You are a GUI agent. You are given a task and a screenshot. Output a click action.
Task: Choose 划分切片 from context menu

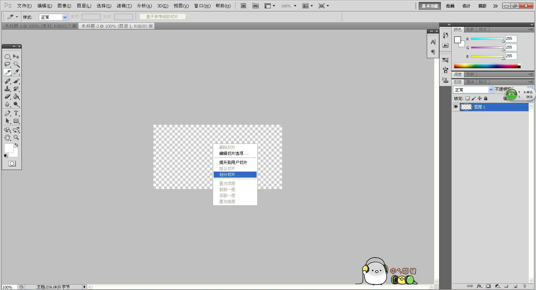coord(235,175)
